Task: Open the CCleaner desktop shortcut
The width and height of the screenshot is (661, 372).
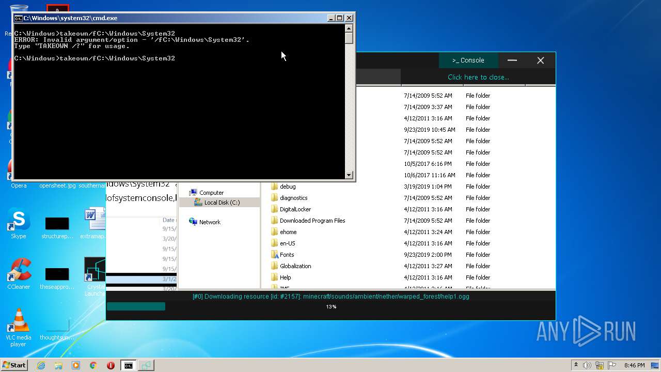Action: (19, 274)
